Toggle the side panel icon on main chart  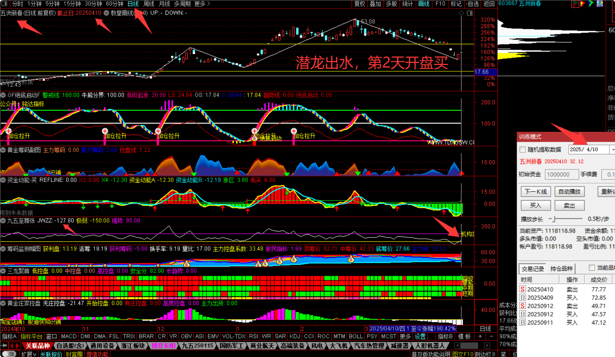[x=470, y=13]
